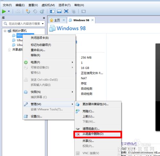Open the 帮助(H) menu
Image resolution: width=160 pixels, height=156 pixels.
coord(79,5)
